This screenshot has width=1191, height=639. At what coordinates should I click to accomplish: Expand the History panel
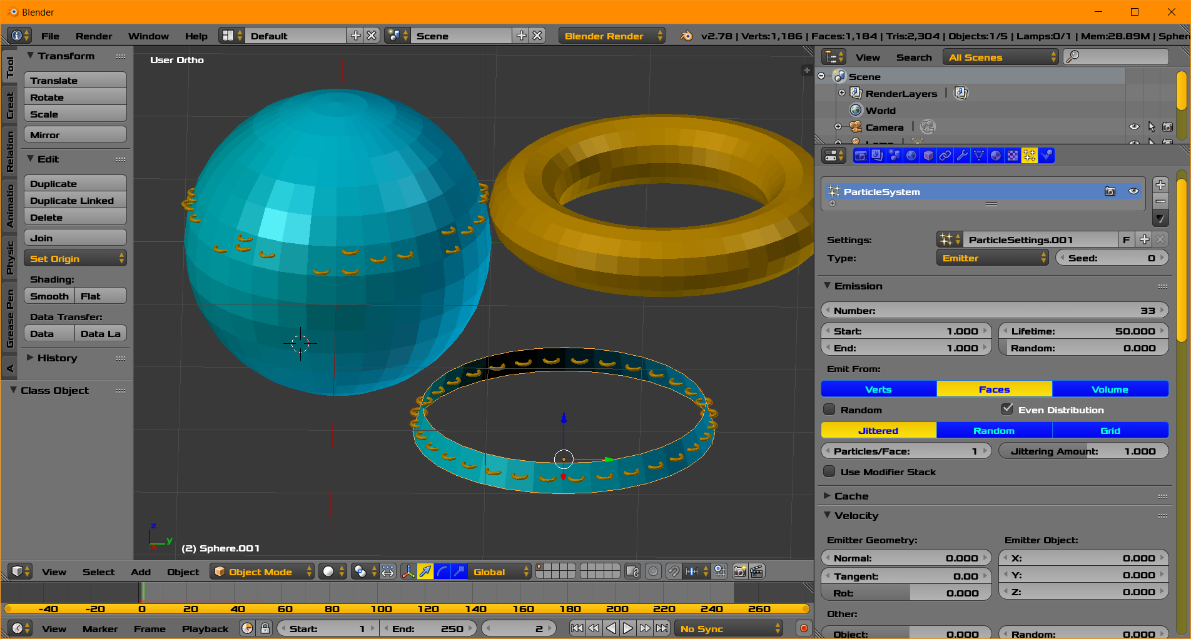(x=57, y=358)
